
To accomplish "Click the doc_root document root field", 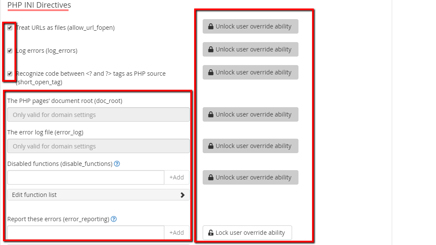I will 98,115.
